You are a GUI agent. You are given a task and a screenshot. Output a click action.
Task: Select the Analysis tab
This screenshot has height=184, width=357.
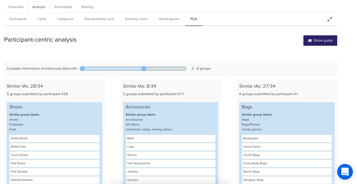[x=39, y=7]
